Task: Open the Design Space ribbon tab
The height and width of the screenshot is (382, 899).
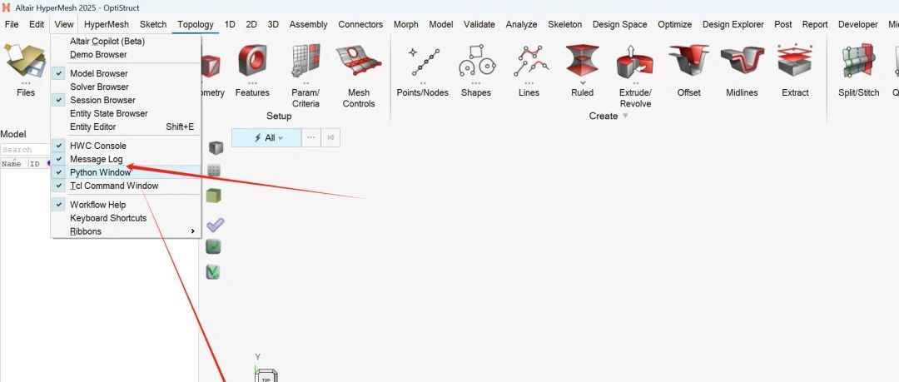Action: 620,25
